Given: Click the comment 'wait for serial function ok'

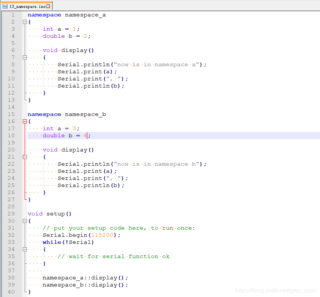Looking at the screenshot, I should 119,256.
